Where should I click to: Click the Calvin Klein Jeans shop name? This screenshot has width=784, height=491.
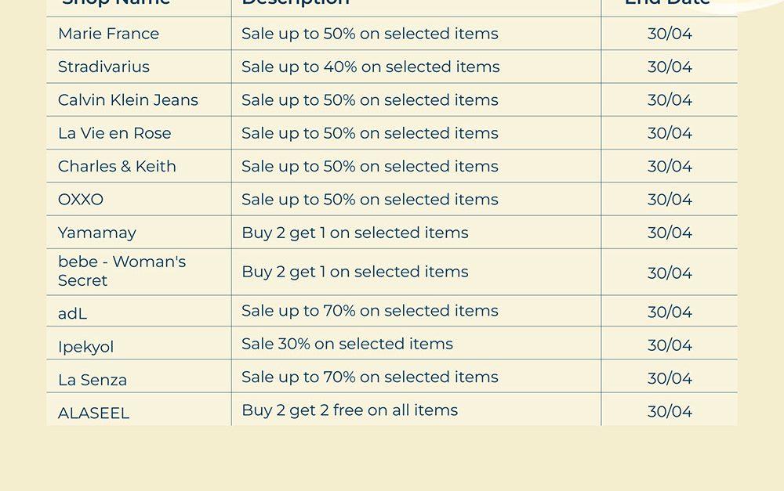coord(128,100)
